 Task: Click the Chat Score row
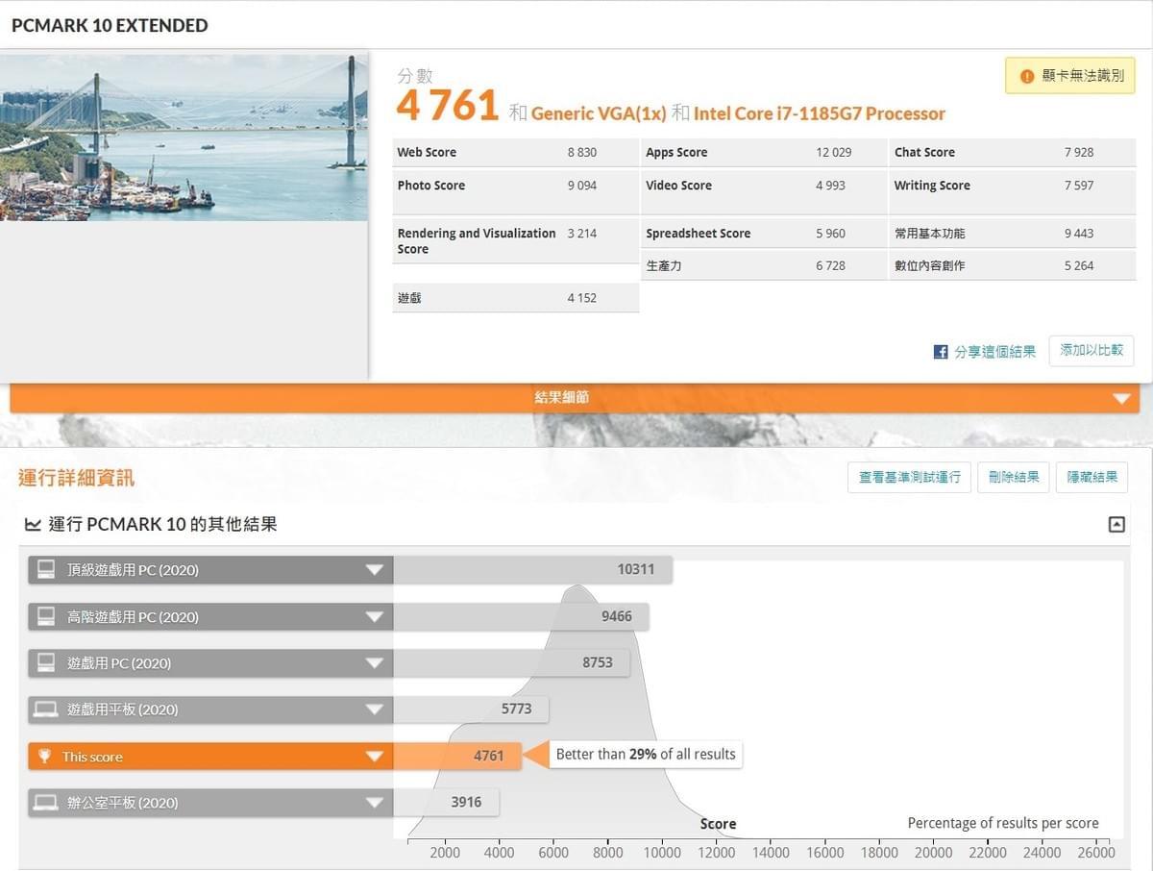click(1012, 152)
